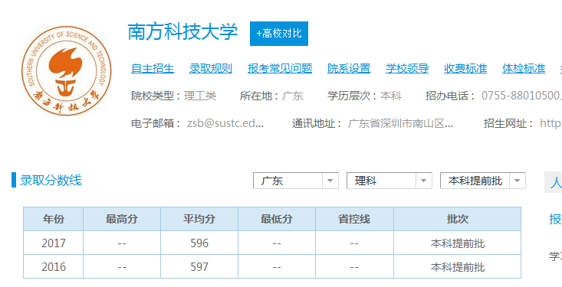
Task: Open the 院系设置 link
Action: (x=349, y=68)
